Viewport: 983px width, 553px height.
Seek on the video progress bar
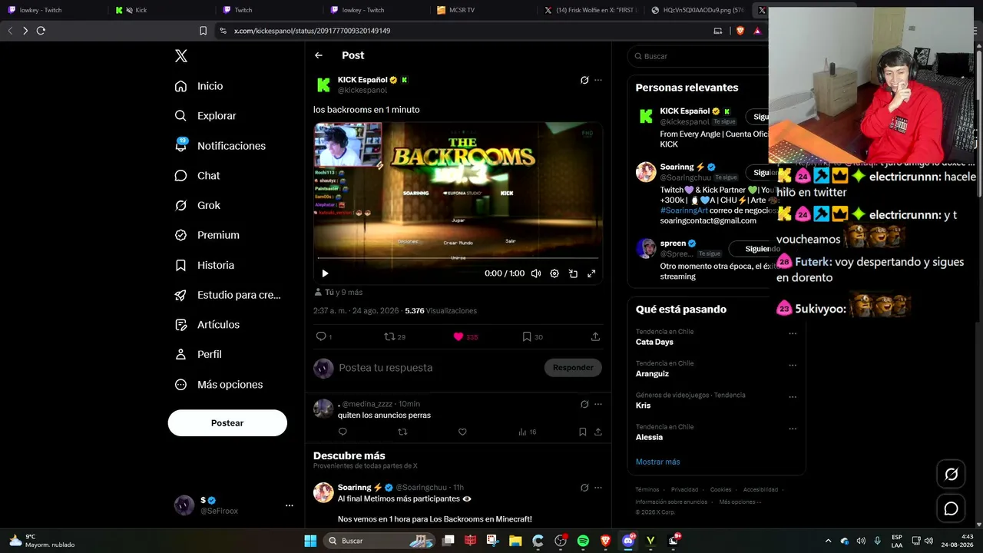pyautogui.click(x=458, y=258)
